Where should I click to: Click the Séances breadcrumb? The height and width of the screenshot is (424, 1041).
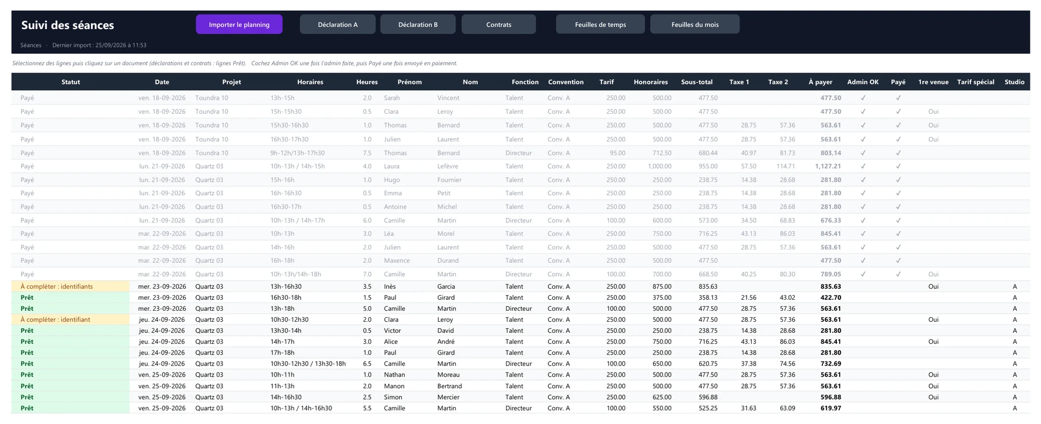[31, 45]
